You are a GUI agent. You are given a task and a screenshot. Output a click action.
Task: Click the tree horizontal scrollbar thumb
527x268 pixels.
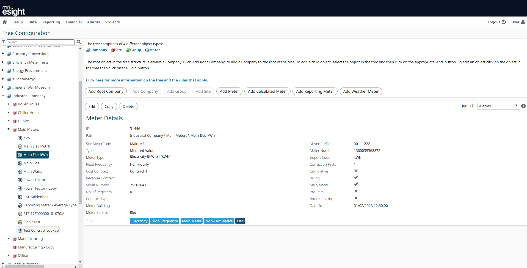click(24, 266)
